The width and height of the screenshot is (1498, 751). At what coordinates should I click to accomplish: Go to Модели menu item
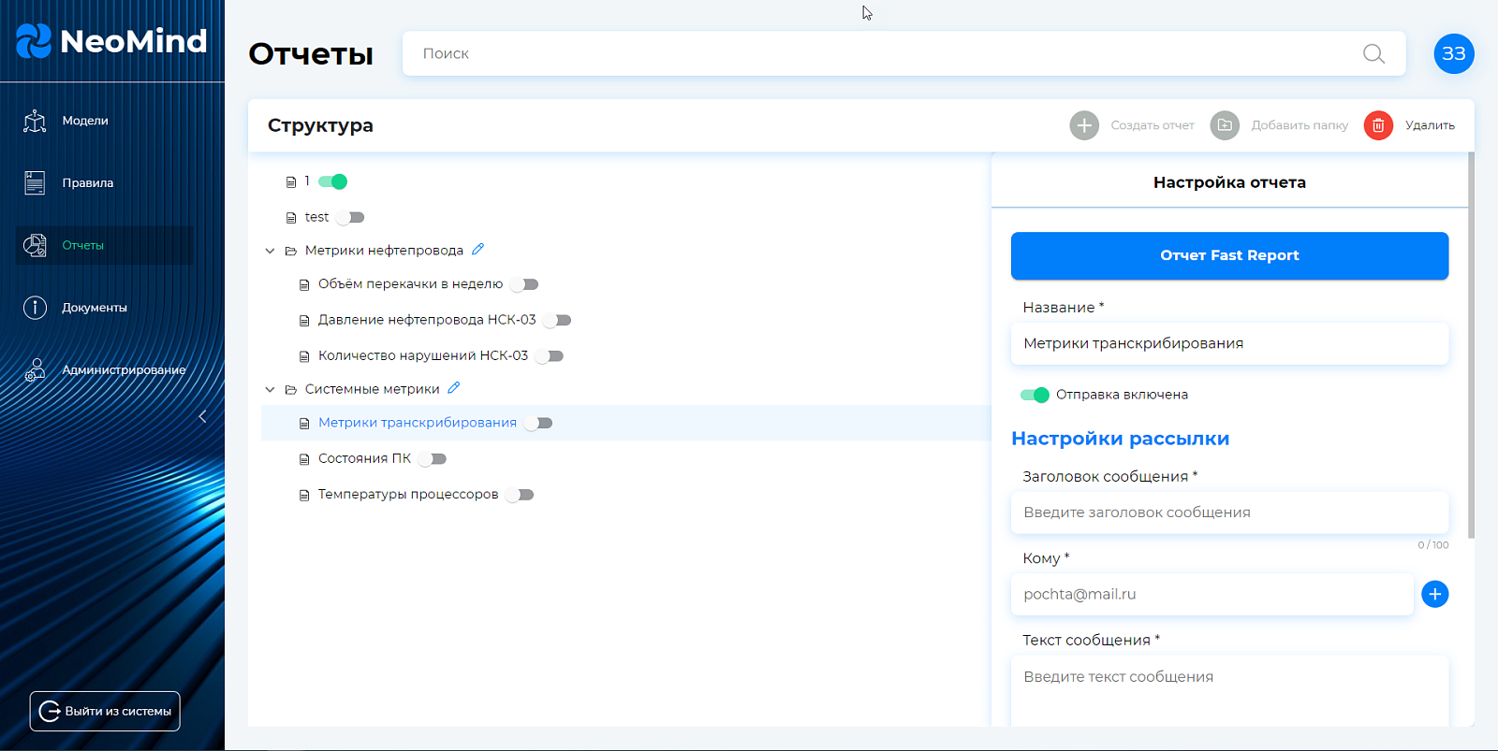(85, 121)
